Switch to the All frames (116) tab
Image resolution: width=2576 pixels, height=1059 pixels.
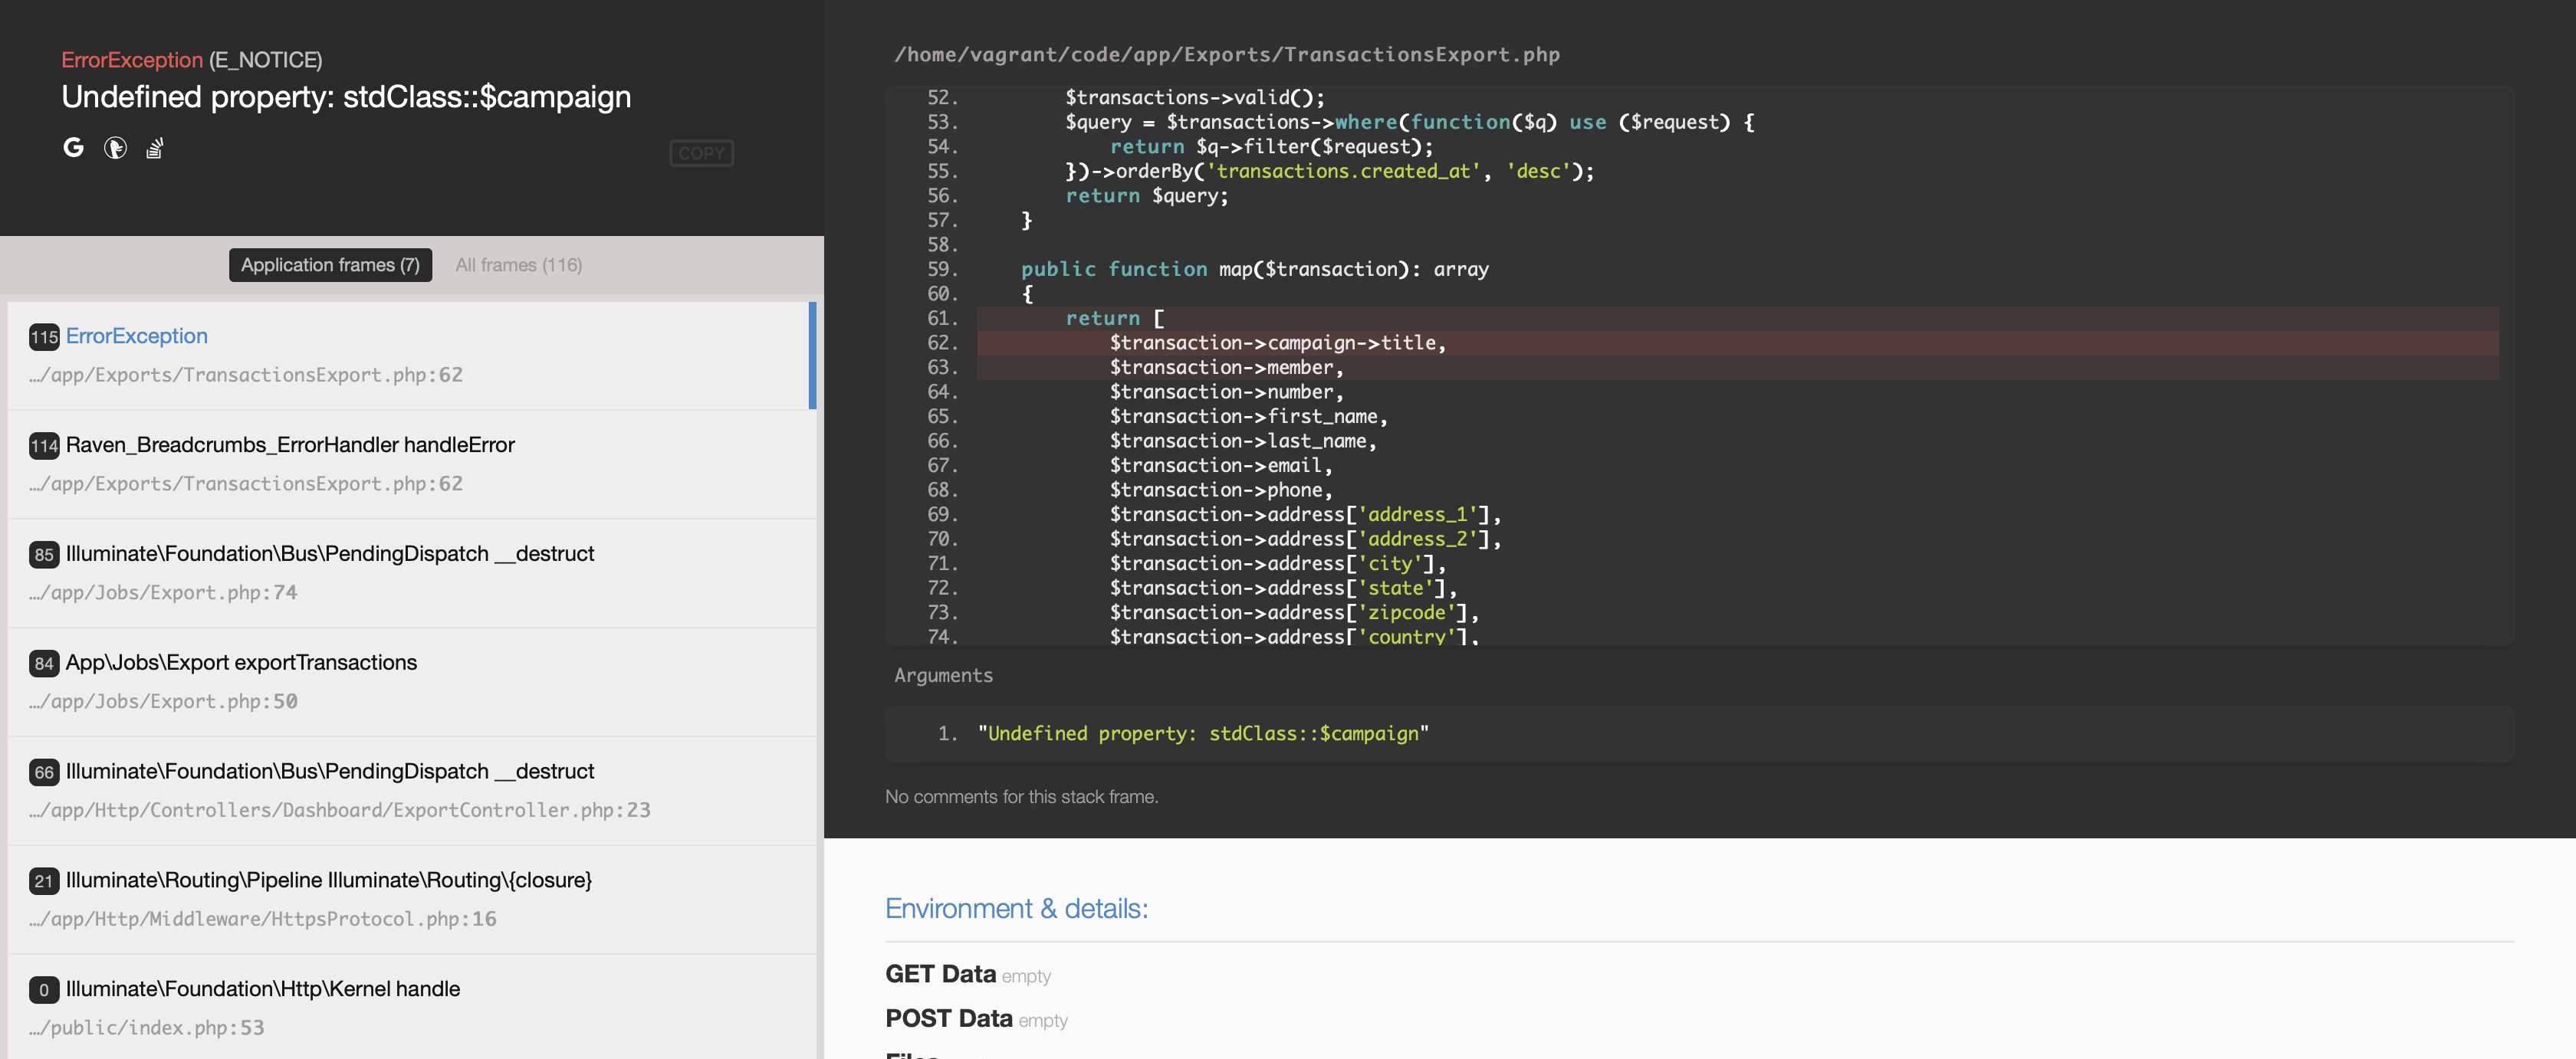point(518,265)
